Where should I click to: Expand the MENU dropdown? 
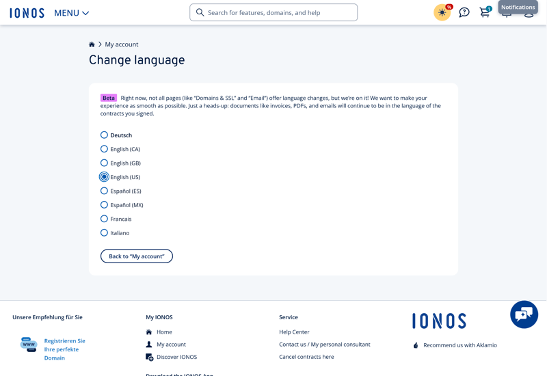click(x=72, y=13)
